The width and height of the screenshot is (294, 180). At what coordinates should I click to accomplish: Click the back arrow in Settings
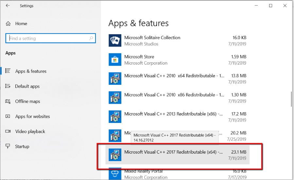[8, 6]
